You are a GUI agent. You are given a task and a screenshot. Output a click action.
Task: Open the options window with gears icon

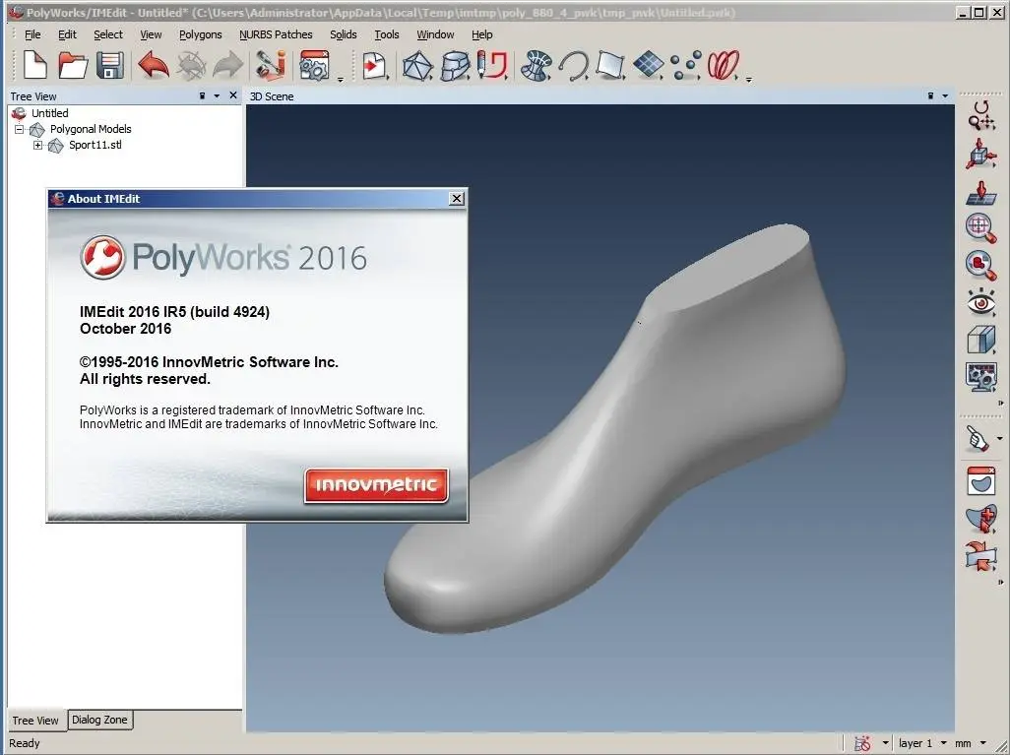point(315,65)
